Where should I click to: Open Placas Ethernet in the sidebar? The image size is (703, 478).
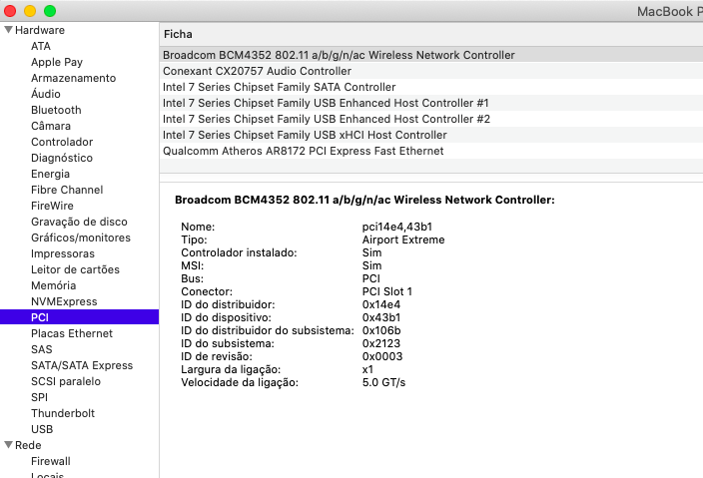[72, 333]
